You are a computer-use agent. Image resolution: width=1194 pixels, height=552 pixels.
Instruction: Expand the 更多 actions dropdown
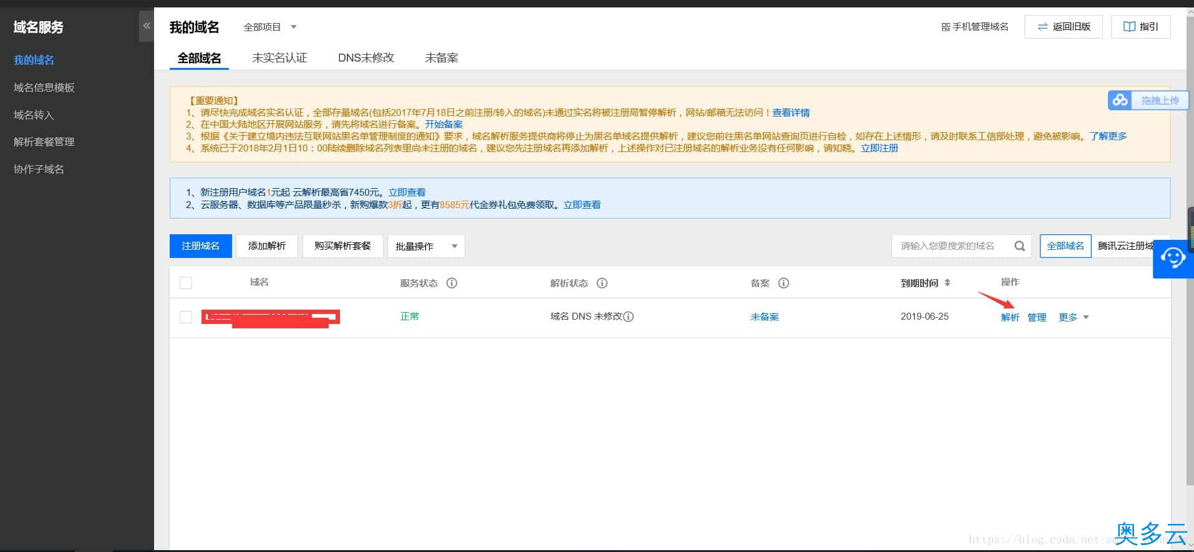(x=1074, y=317)
